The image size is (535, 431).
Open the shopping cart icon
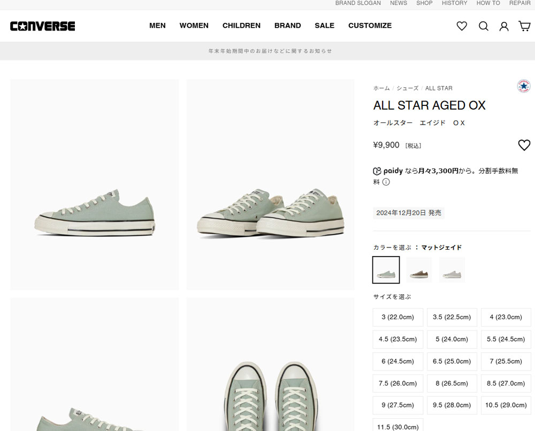524,26
